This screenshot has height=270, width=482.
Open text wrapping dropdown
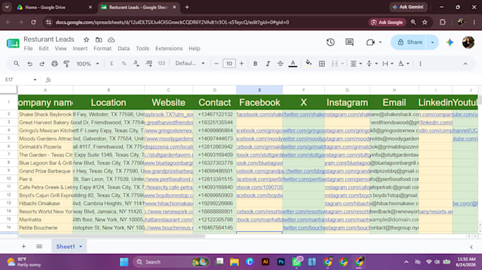(x=388, y=64)
